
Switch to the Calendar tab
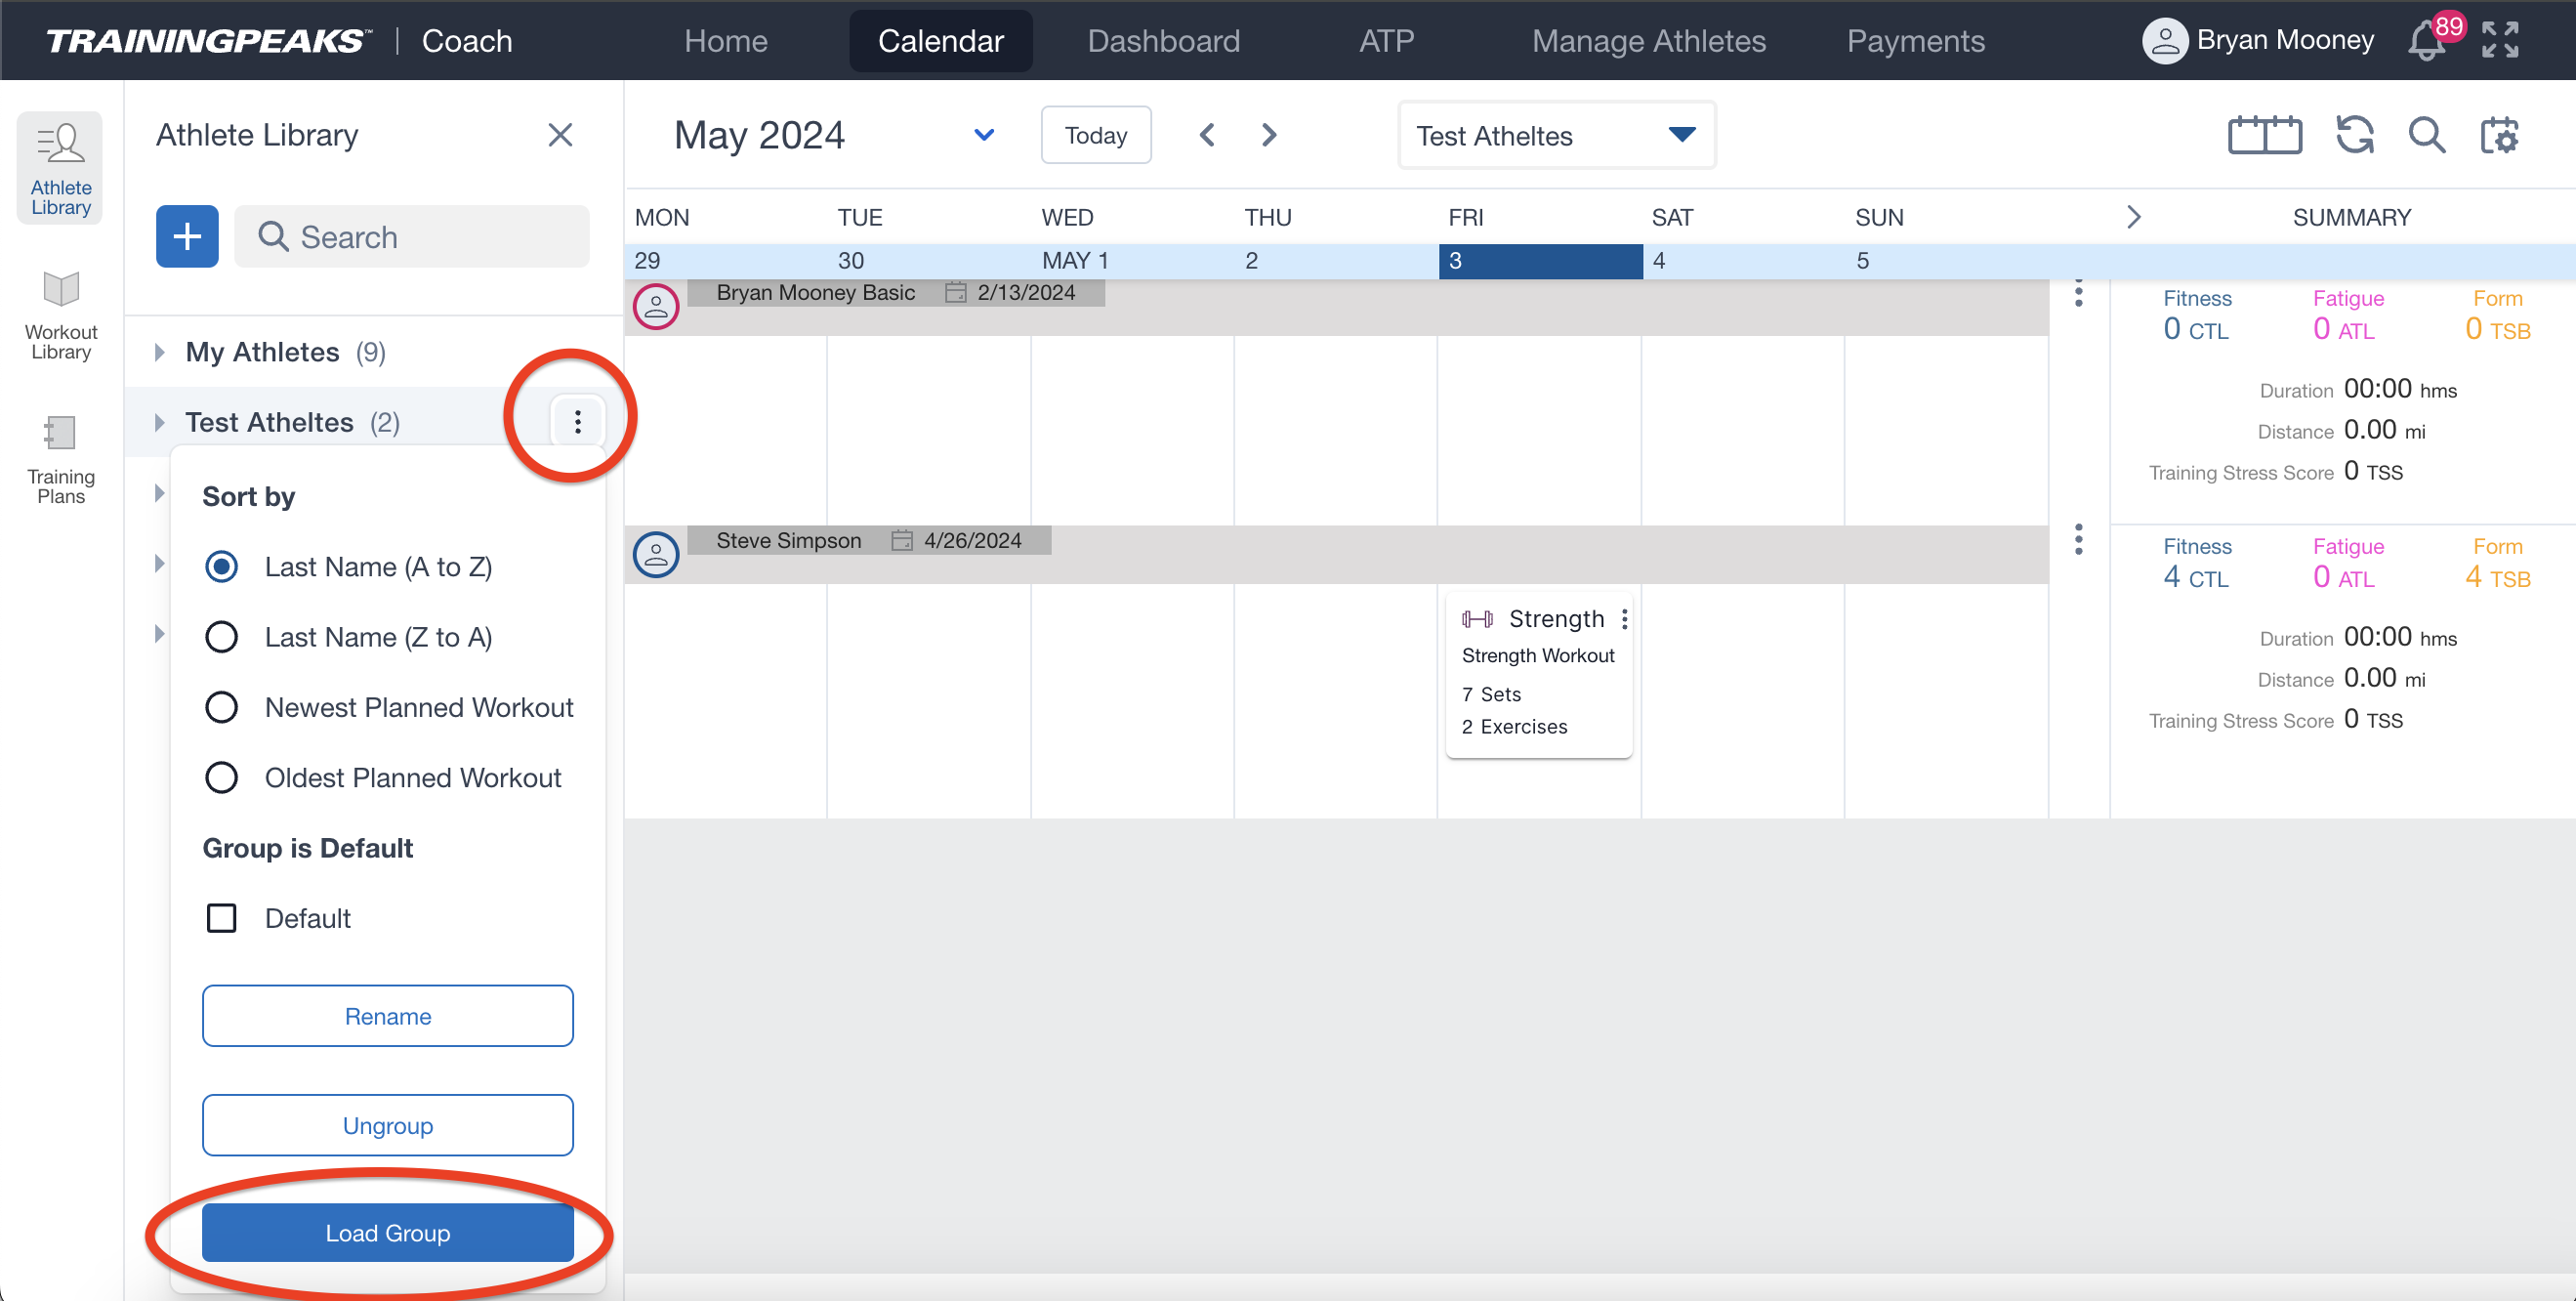940,41
